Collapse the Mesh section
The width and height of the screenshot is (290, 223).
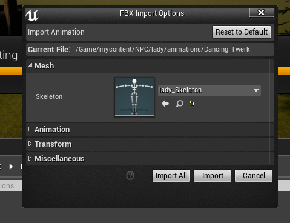click(x=30, y=65)
